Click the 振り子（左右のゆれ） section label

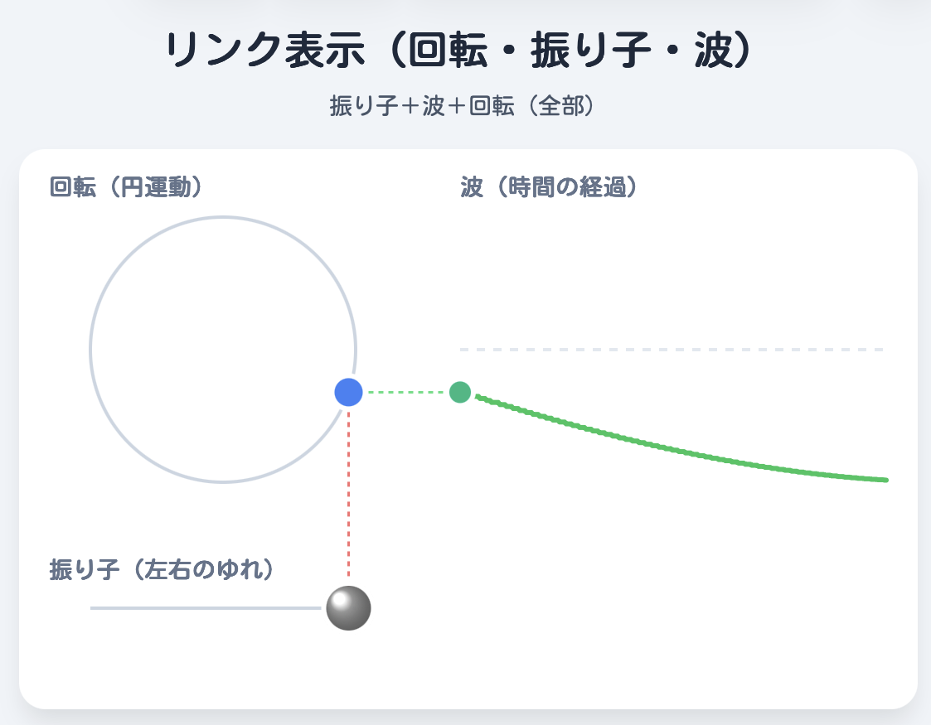[x=162, y=569]
